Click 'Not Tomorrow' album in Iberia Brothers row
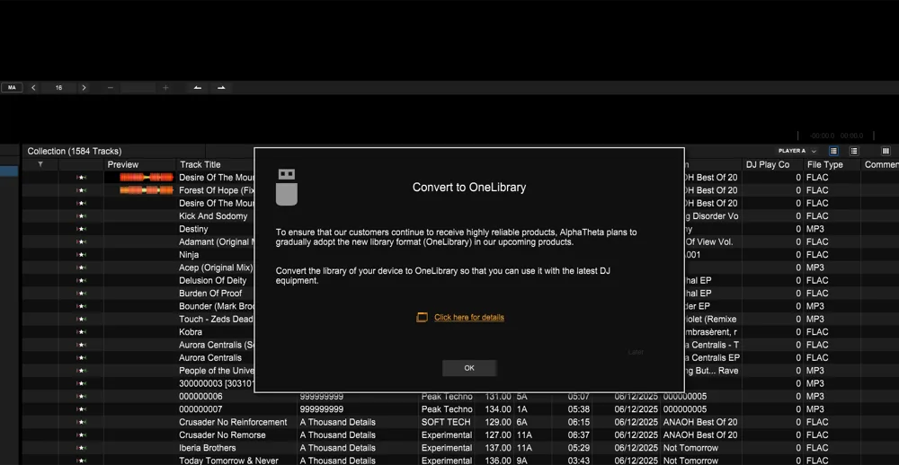 [x=690, y=448]
